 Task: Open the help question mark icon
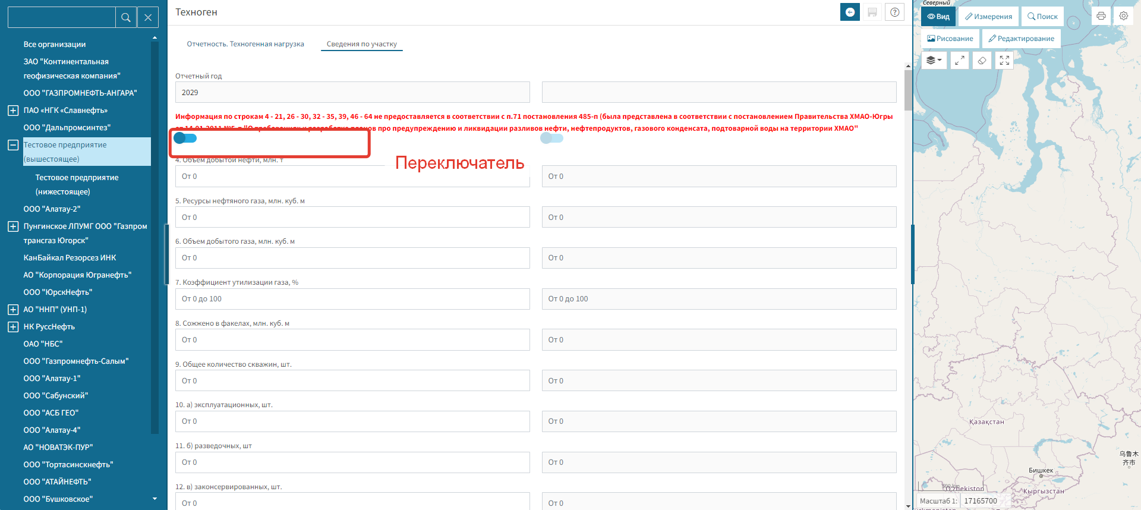[x=894, y=12]
